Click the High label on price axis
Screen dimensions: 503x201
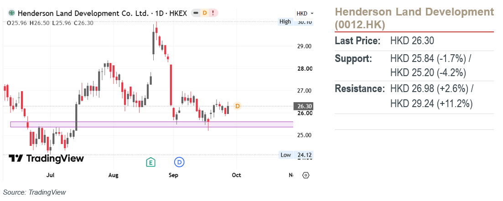pyautogui.click(x=285, y=22)
